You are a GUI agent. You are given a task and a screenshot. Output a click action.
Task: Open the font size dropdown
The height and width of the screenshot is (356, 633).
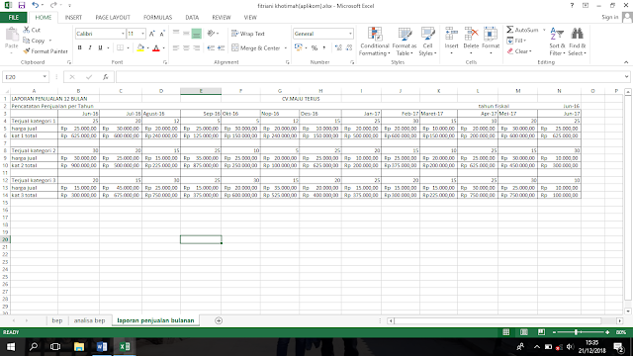(142, 34)
